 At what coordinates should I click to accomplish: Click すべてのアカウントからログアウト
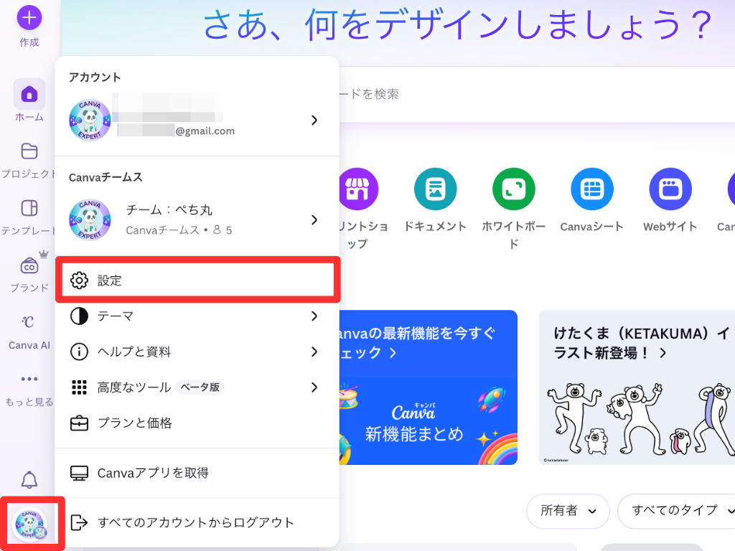point(195,522)
